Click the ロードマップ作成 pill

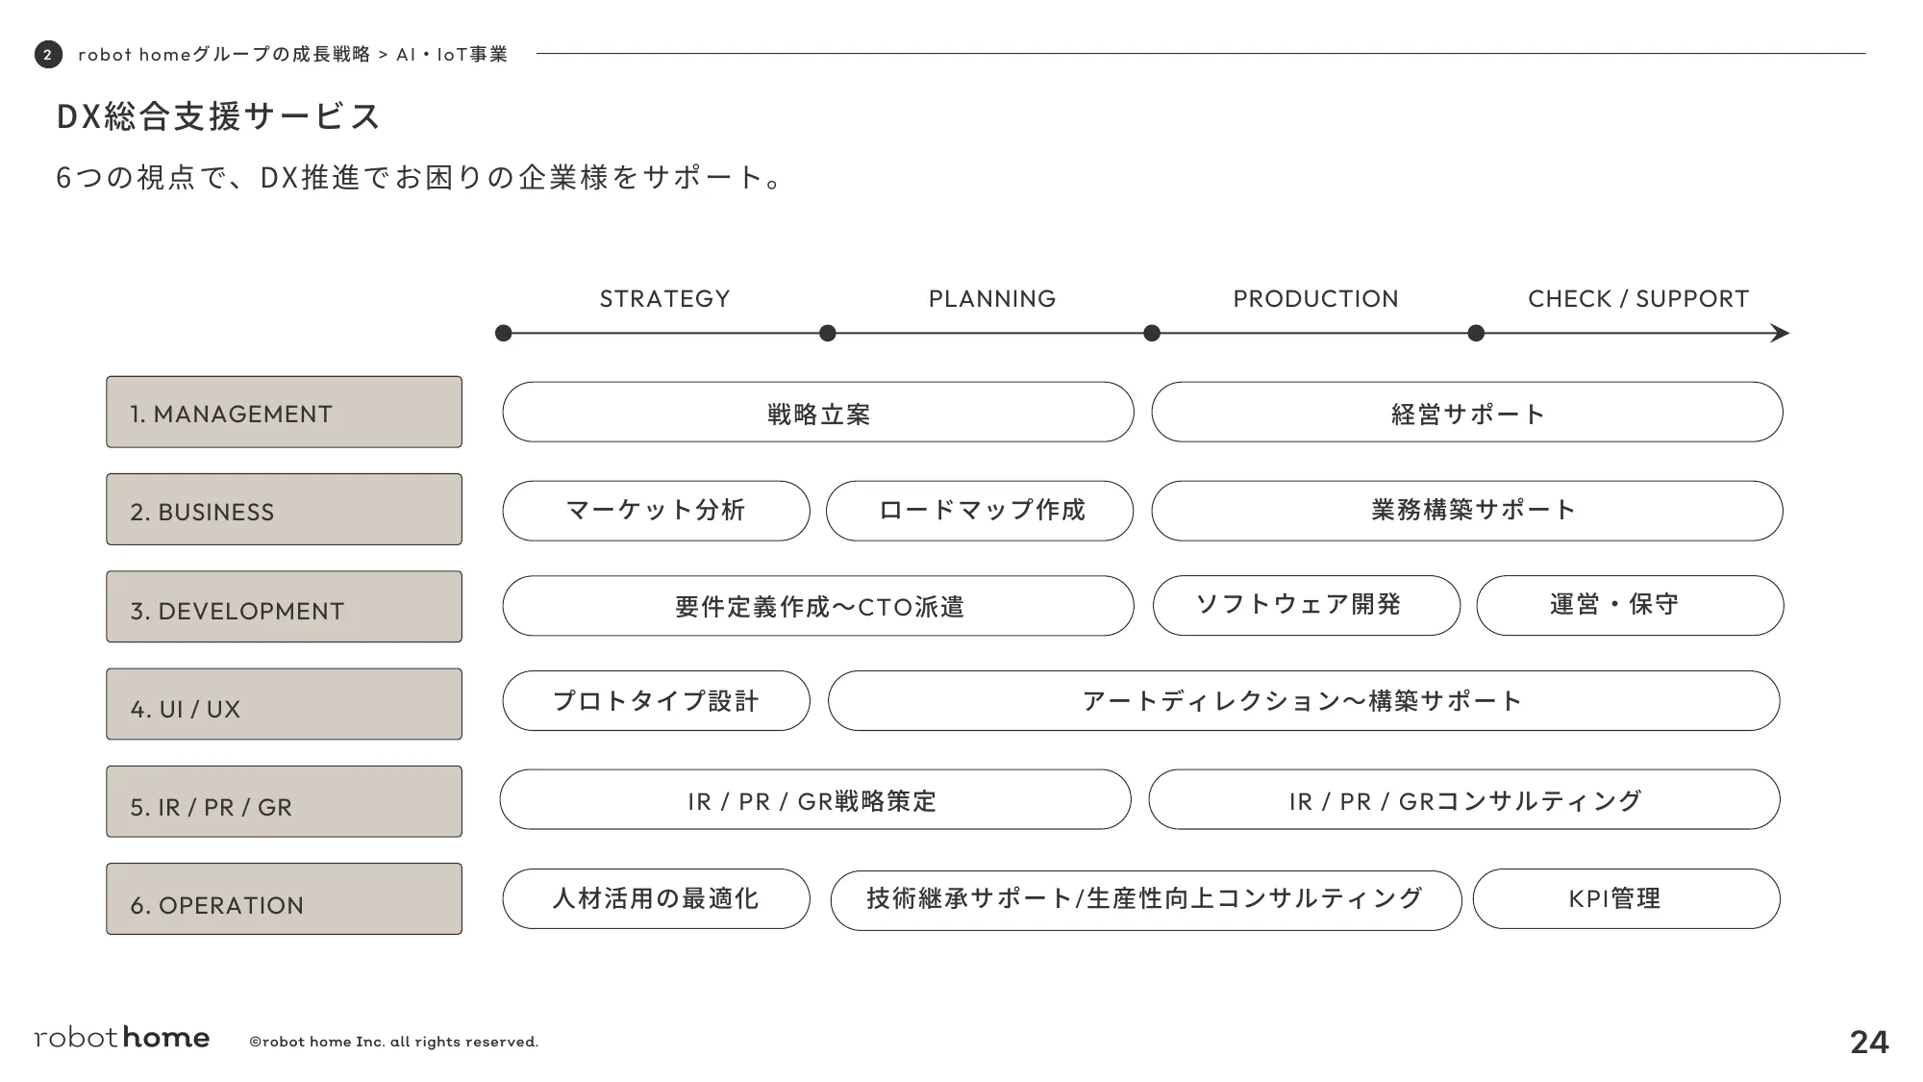tap(980, 511)
